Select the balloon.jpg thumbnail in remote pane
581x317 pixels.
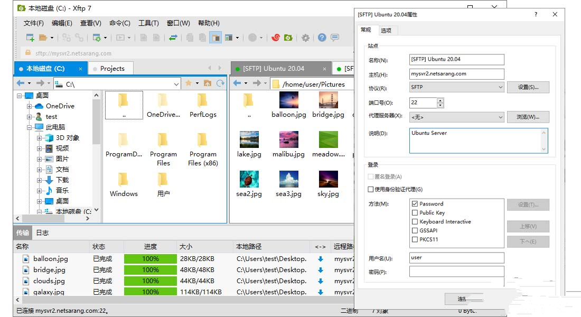point(288,100)
